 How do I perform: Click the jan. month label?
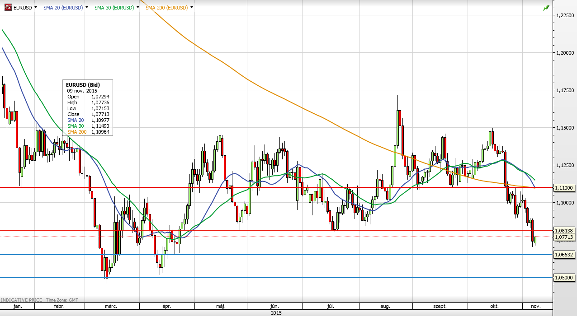(18, 306)
